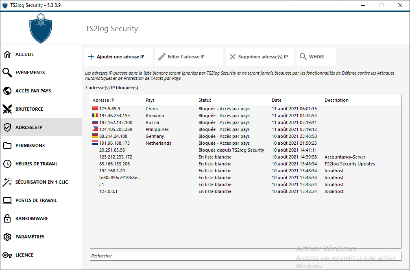Image resolution: width=410 pixels, height=270 pixels.
Task: Click the Description column header
Action: coord(354,100)
